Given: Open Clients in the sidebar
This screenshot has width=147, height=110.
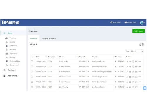Looking at the screenshot, I should [12, 42].
